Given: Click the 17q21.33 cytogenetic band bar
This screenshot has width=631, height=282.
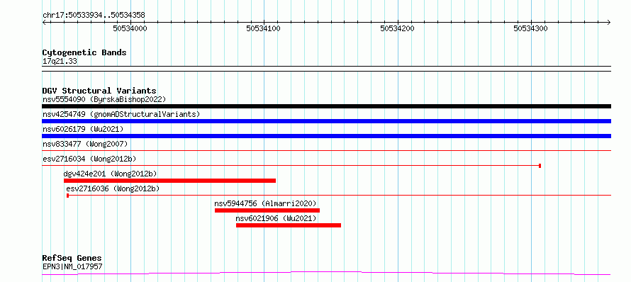Looking at the screenshot, I should click(x=326, y=69).
